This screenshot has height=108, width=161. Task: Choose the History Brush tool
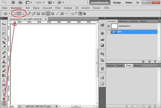click(4, 66)
